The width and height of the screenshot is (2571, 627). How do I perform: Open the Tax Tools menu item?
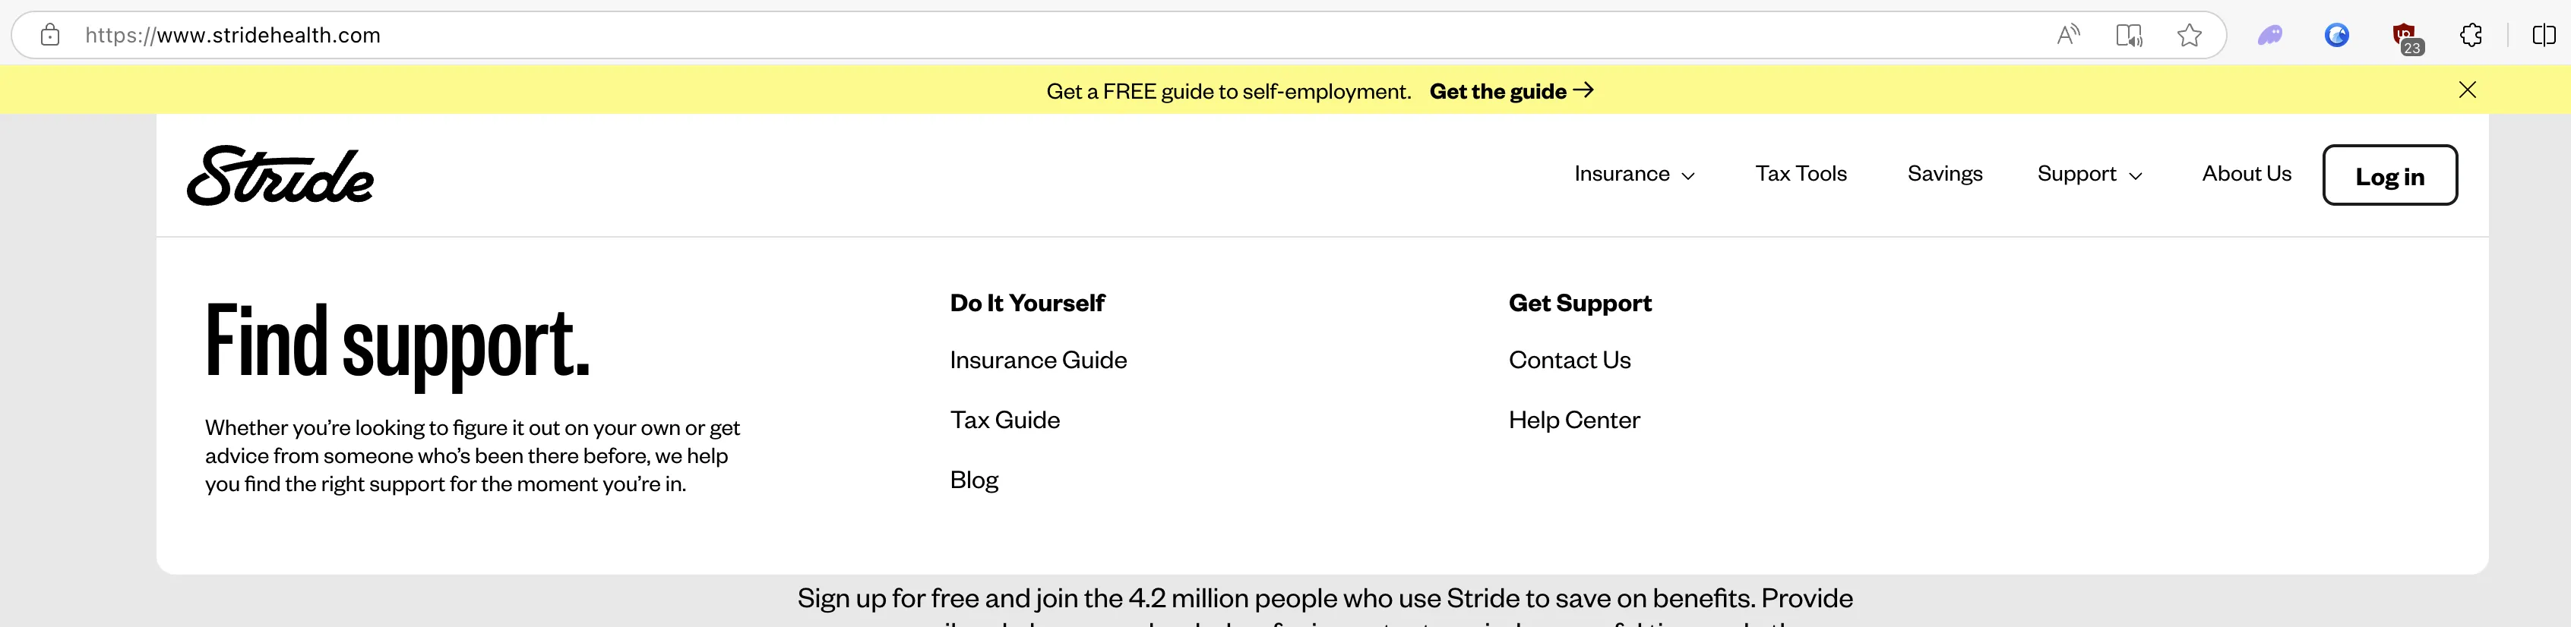(1801, 175)
